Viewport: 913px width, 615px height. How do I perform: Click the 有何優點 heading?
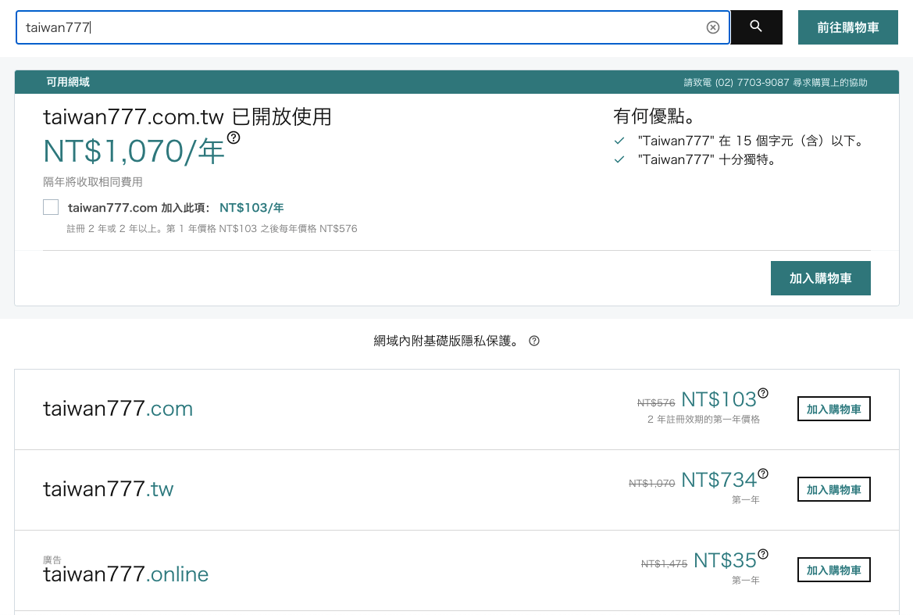[x=654, y=116]
